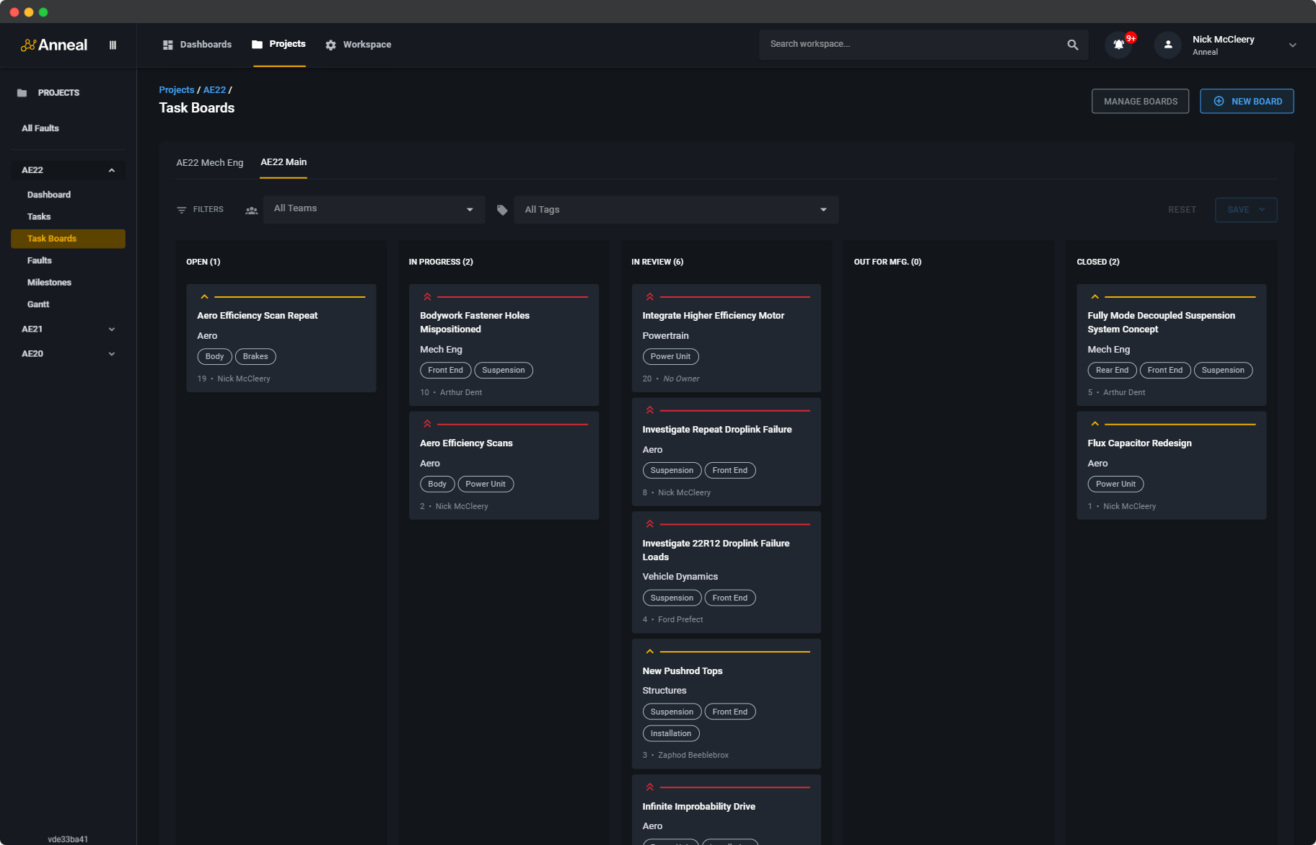The height and width of the screenshot is (845, 1316).
Task: Switch to the AE22 Mech Eng tab
Action: coord(209,163)
